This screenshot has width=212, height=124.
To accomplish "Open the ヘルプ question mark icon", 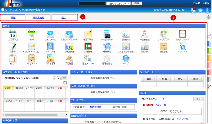I will tap(126, 58).
